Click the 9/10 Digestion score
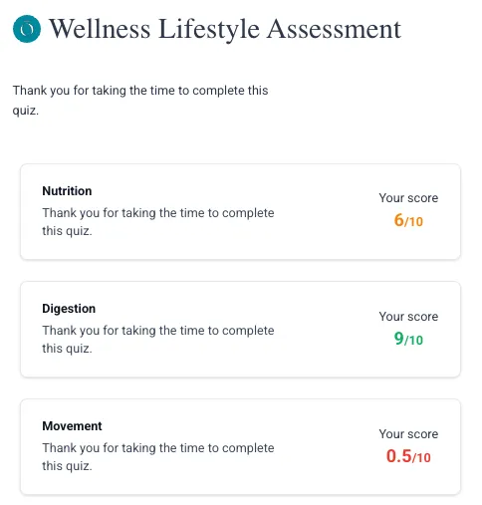The width and height of the screenshot is (482, 505). click(408, 339)
